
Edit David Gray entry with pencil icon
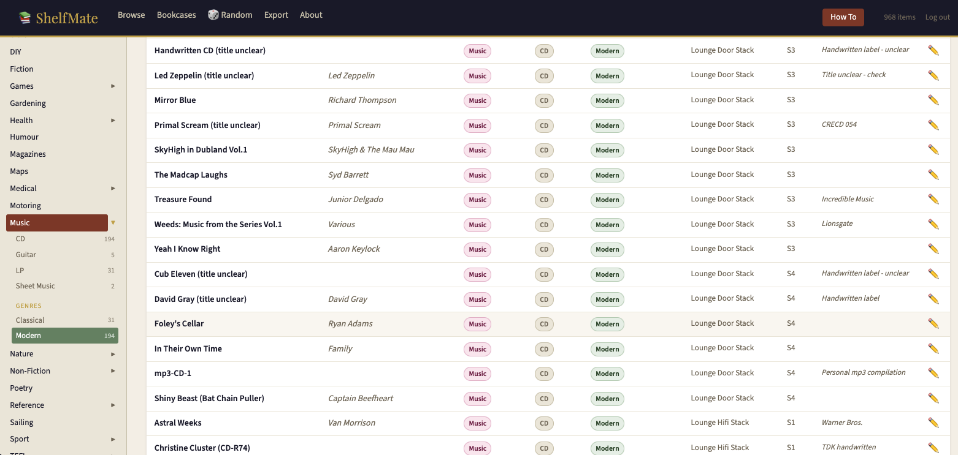pos(933,299)
